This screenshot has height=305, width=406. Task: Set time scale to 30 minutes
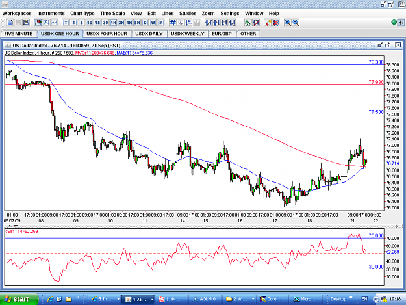(105, 23)
